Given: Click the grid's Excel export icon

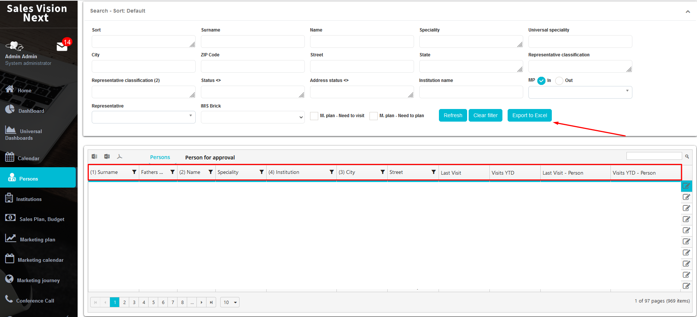Looking at the screenshot, I should click(94, 156).
